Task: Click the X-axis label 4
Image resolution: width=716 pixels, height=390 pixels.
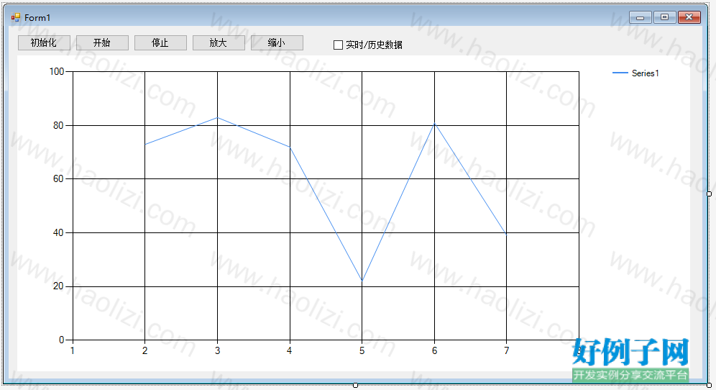Action: (x=290, y=350)
